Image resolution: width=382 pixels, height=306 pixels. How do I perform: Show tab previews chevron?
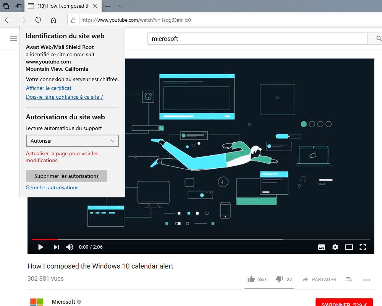pos(120,6)
